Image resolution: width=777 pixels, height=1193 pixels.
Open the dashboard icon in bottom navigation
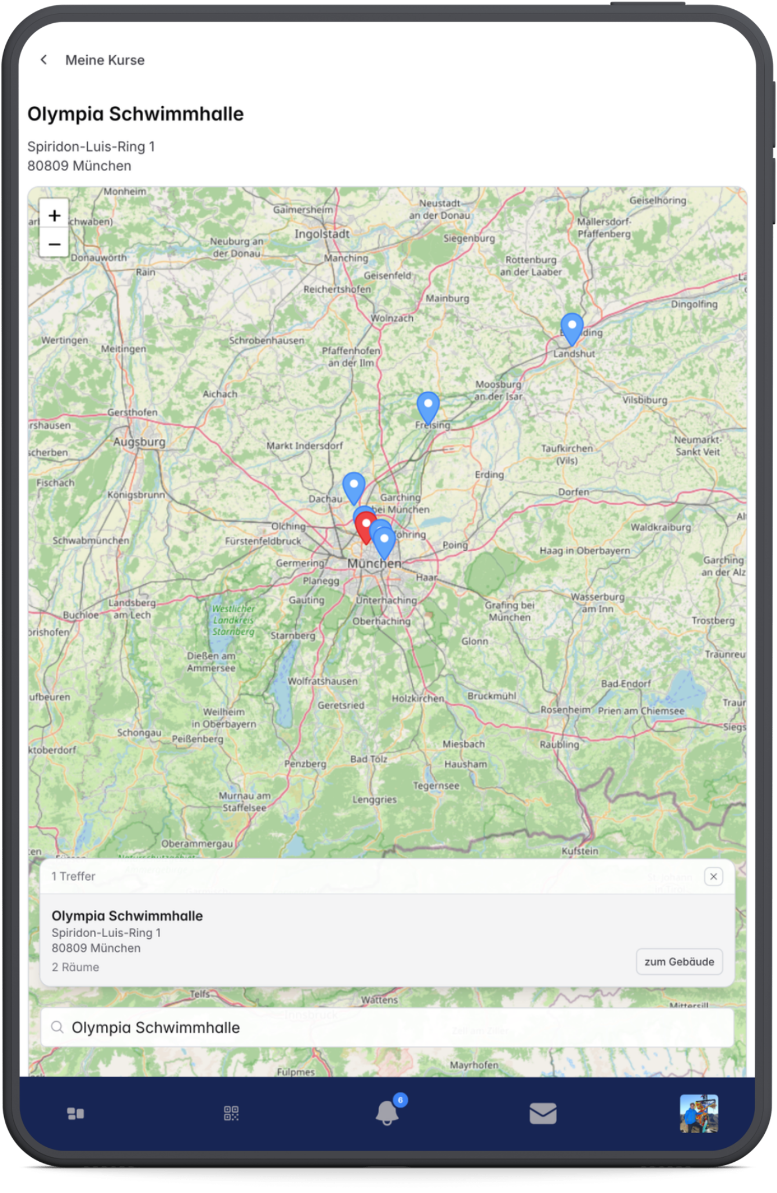click(x=76, y=1114)
